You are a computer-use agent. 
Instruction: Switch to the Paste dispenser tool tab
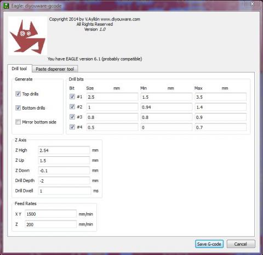tap(55, 69)
